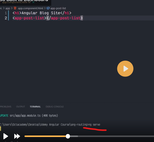Click the white video progress slider handle
154x142 pixels.
pos(68,136)
